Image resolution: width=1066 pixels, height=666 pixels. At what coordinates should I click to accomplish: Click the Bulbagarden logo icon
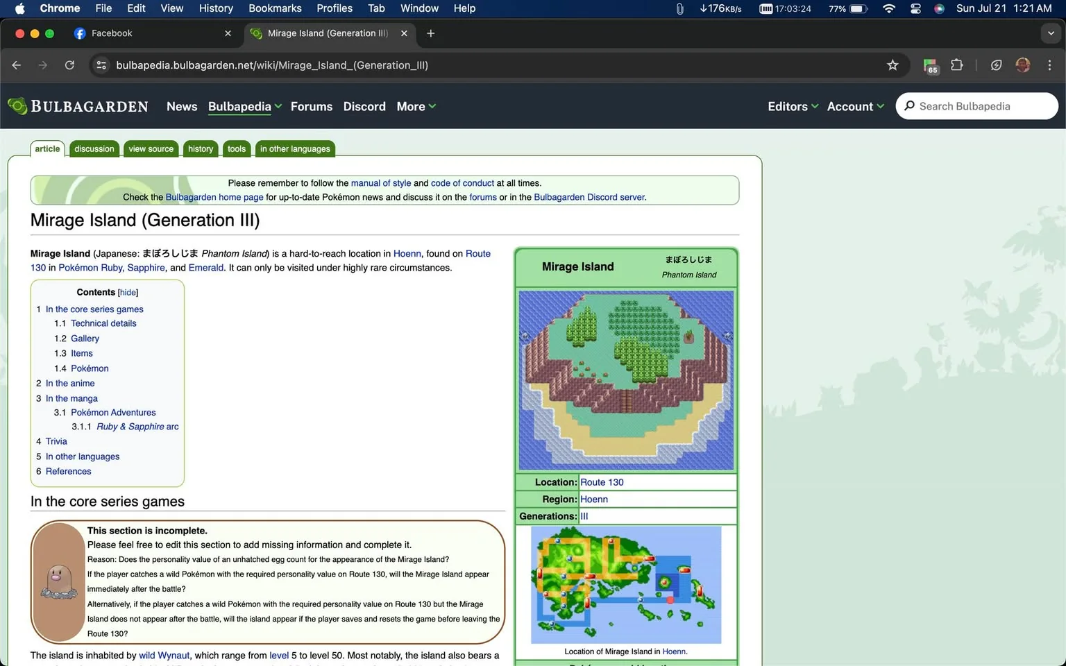(17, 106)
